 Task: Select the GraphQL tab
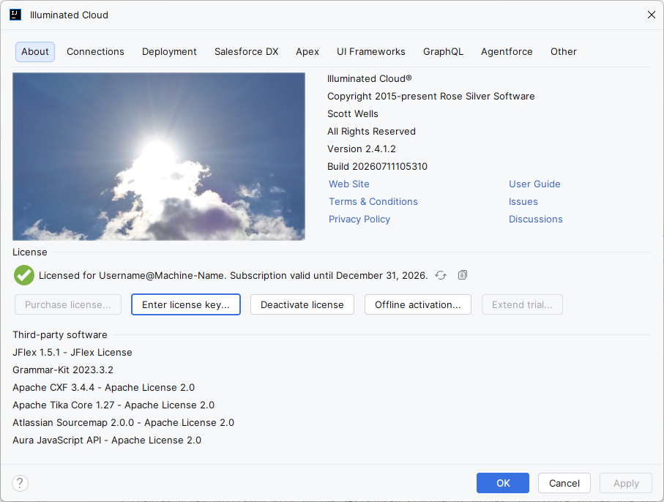pos(444,52)
